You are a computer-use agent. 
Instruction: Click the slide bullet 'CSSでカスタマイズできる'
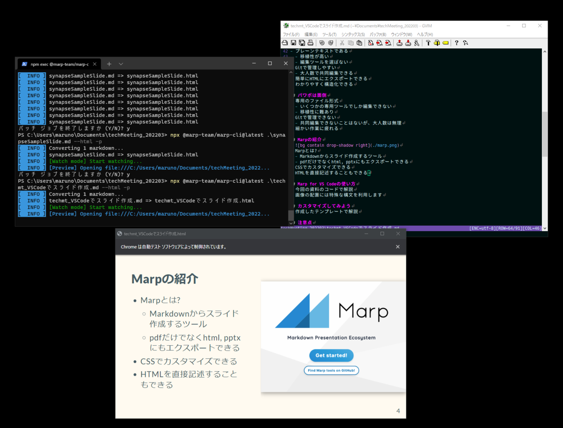pos(189,361)
